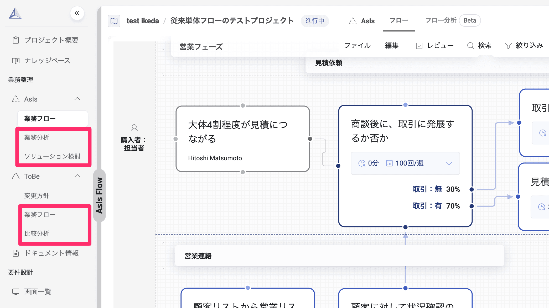Select the ナレッジベース book icon
The height and width of the screenshot is (308, 549).
(x=15, y=61)
